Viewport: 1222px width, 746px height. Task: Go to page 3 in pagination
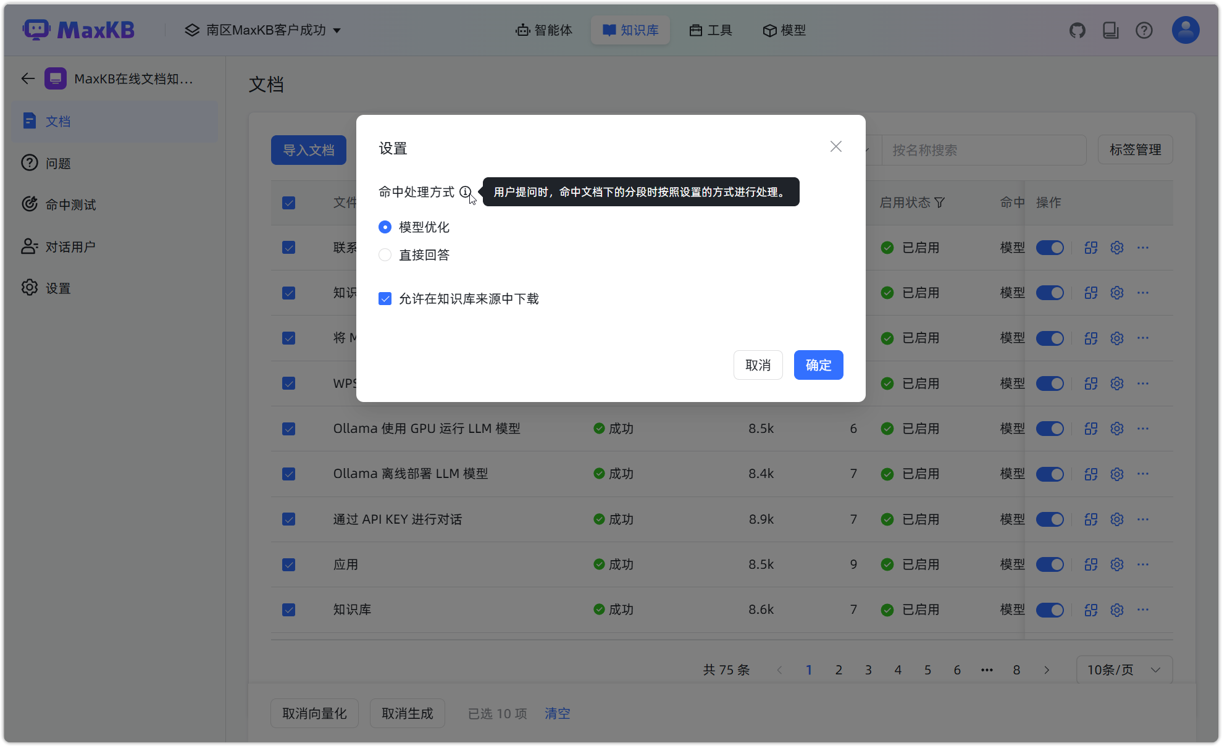(x=868, y=669)
